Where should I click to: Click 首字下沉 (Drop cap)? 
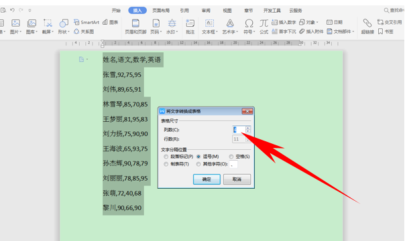(284, 31)
